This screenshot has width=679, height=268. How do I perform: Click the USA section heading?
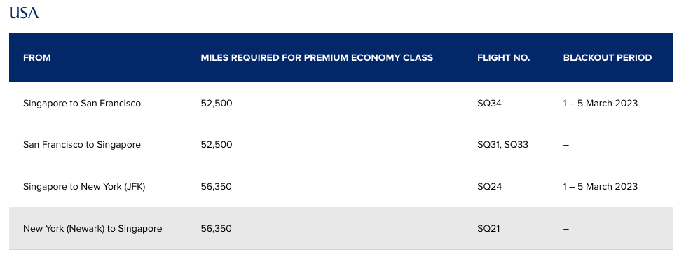(24, 13)
